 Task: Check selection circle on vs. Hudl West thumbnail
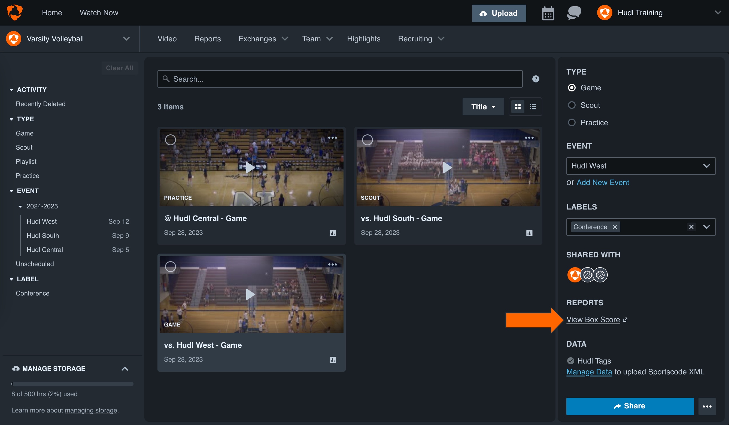171,266
